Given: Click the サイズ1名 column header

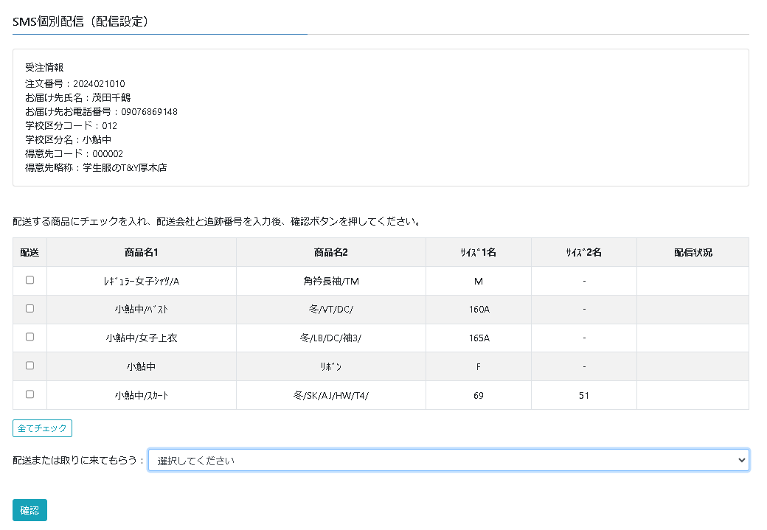Looking at the screenshot, I should [478, 252].
